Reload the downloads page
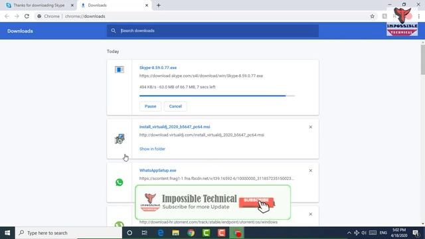This screenshot has height=239, width=425. [27, 16]
